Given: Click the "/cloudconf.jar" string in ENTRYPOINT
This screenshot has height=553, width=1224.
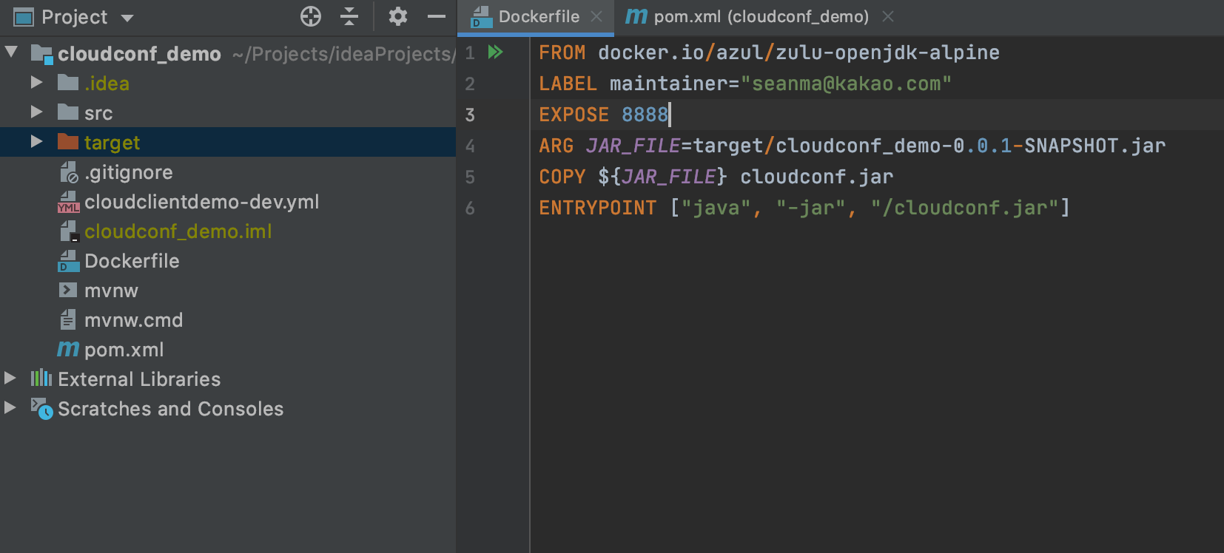Looking at the screenshot, I should point(964,208).
